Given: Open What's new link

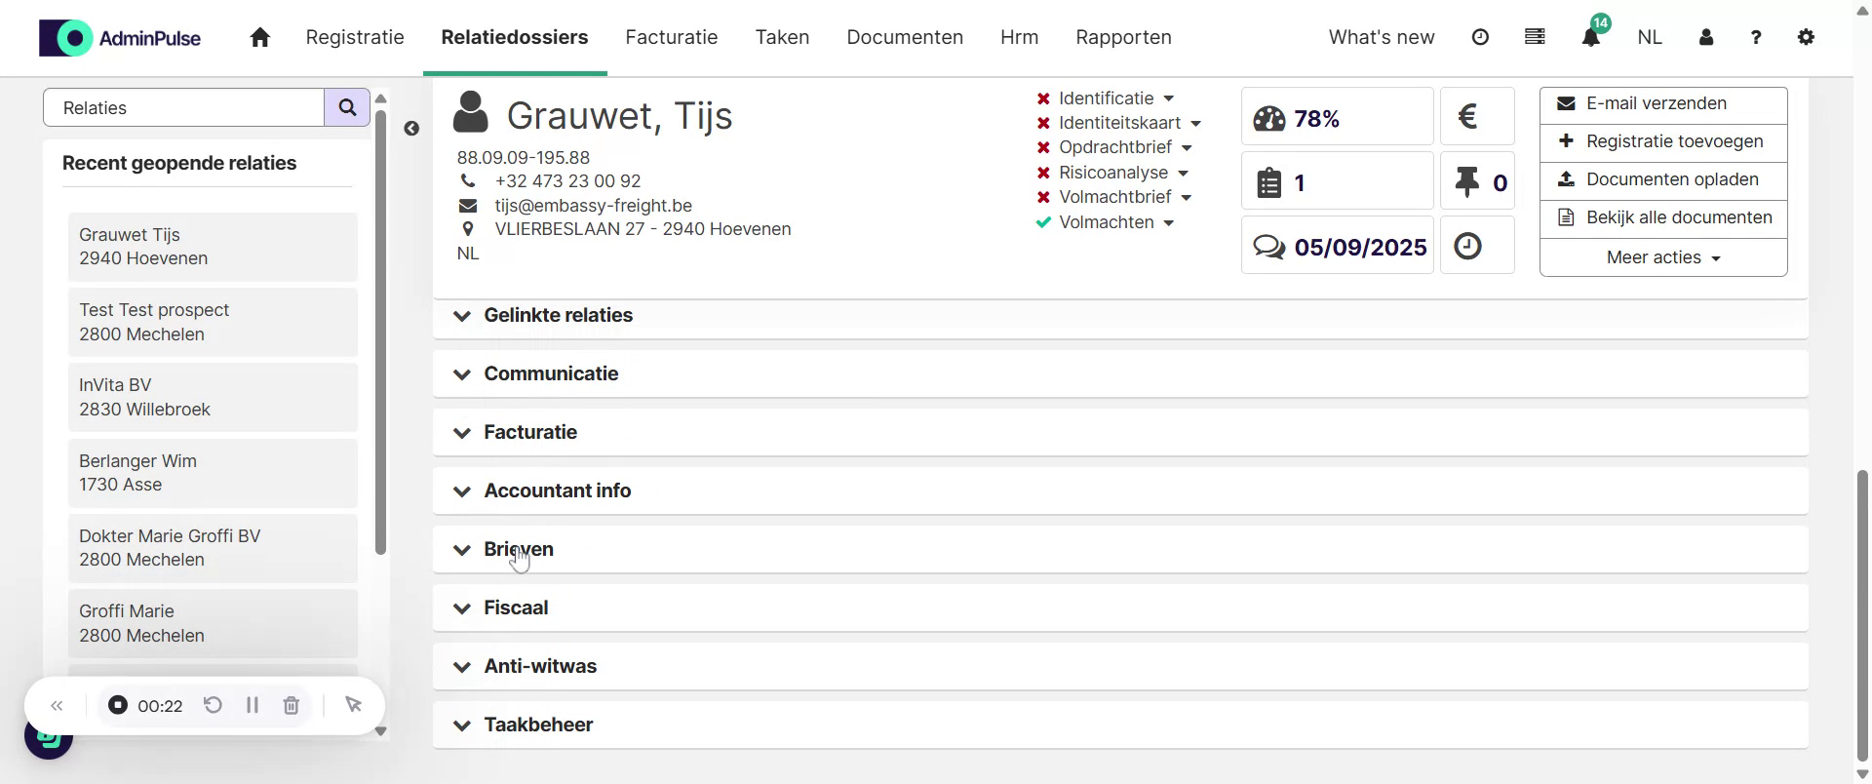Looking at the screenshot, I should click(x=1382, y=37).
